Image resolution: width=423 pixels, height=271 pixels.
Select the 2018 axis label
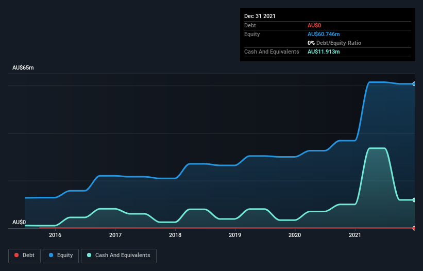[x=175, y=235]
